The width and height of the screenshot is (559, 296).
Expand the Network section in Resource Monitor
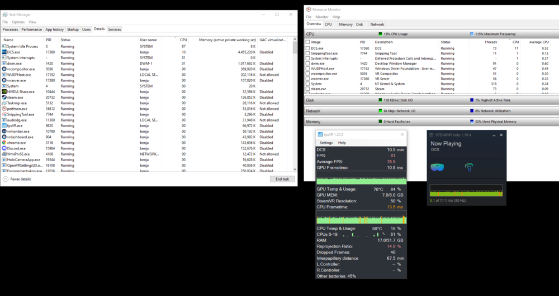click(432, 111)
